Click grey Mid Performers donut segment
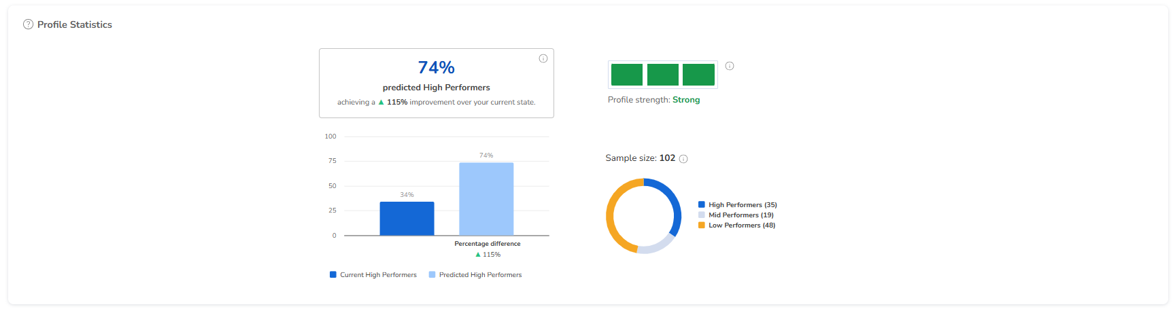The width and height of the screenshot is (1175, 309). (655, 247)
